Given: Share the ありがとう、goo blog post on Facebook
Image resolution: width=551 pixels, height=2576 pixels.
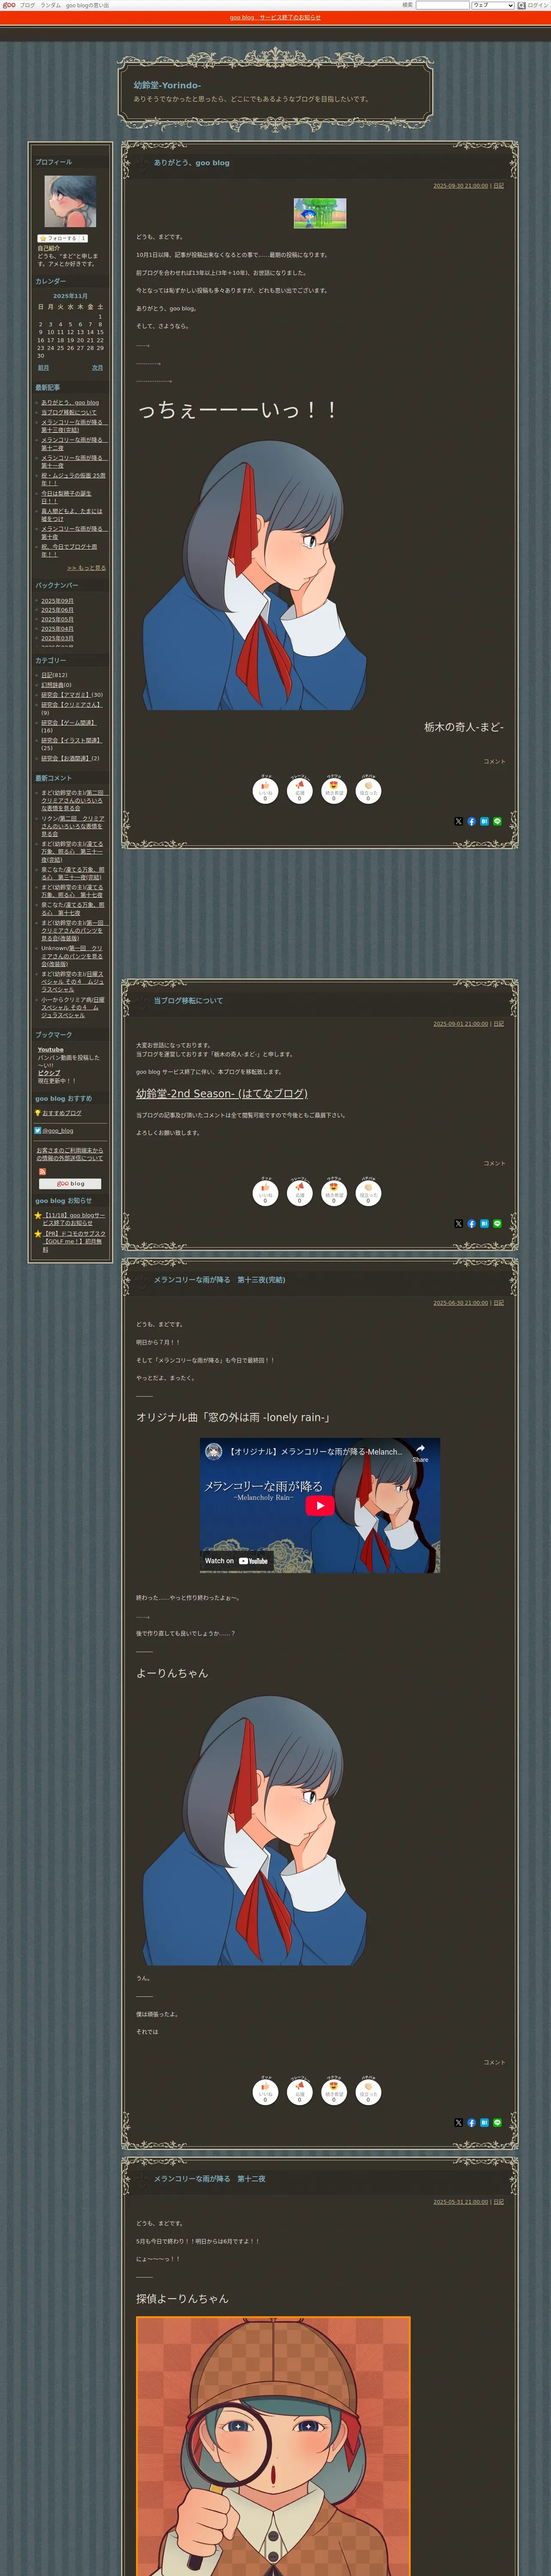Looking at the screenshot, I should pyautogui.click(x=471, y=821).
